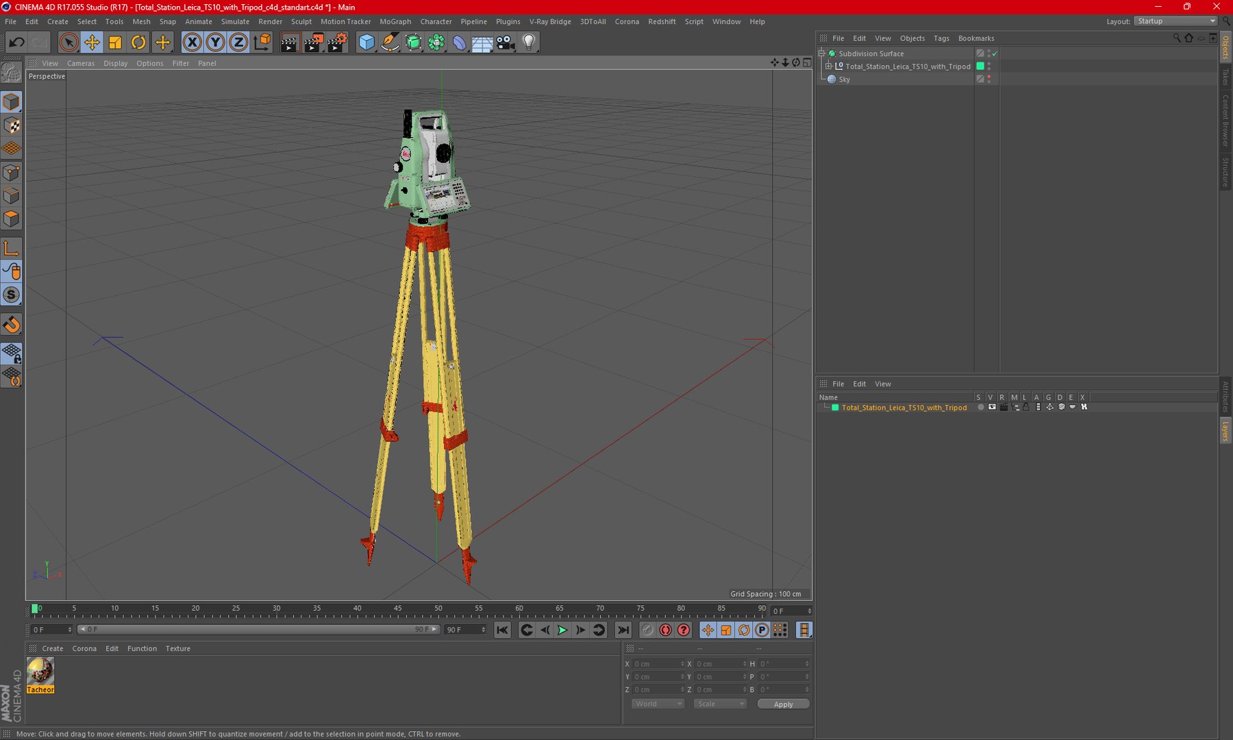Image resolution: width=1233 pixels, height=740 pixels.
Task: Open the World coordinate dropdown
Action: click(x=658, y=704)
